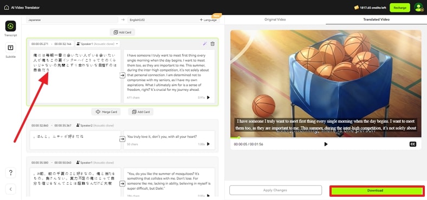Image resolution: width=427 pixels, height=200 pixels.
Task: Click the '1817.65 credits left' text
Action: [373, 8]
